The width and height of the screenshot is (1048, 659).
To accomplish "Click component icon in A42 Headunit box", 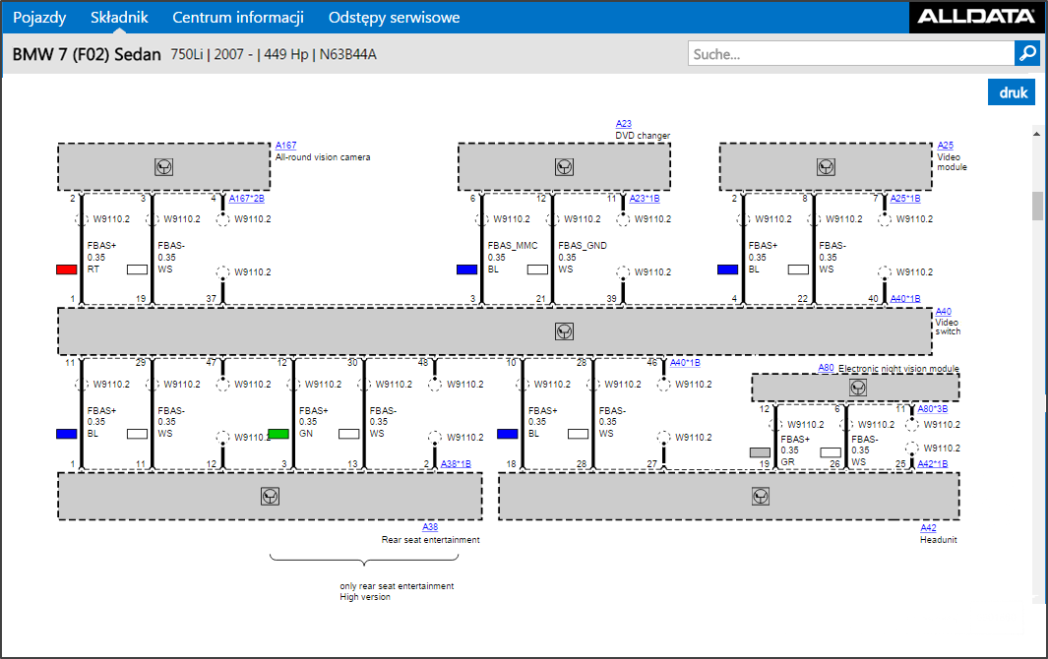I will (x=761, y=497).
